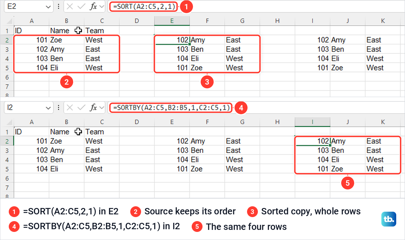Click cell A3 value 102 in upper sheet
Image resolution: width=405 pixels, height=240 pixels.
[31, 49]
